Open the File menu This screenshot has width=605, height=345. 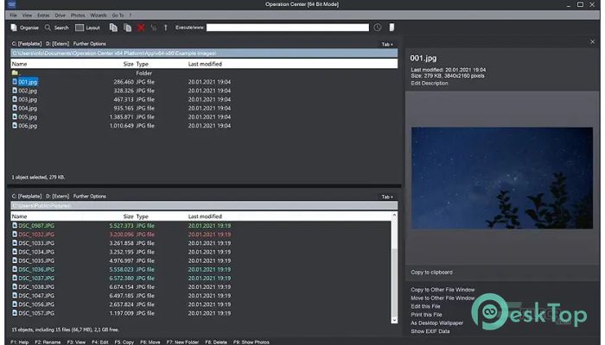pos(14,16)
